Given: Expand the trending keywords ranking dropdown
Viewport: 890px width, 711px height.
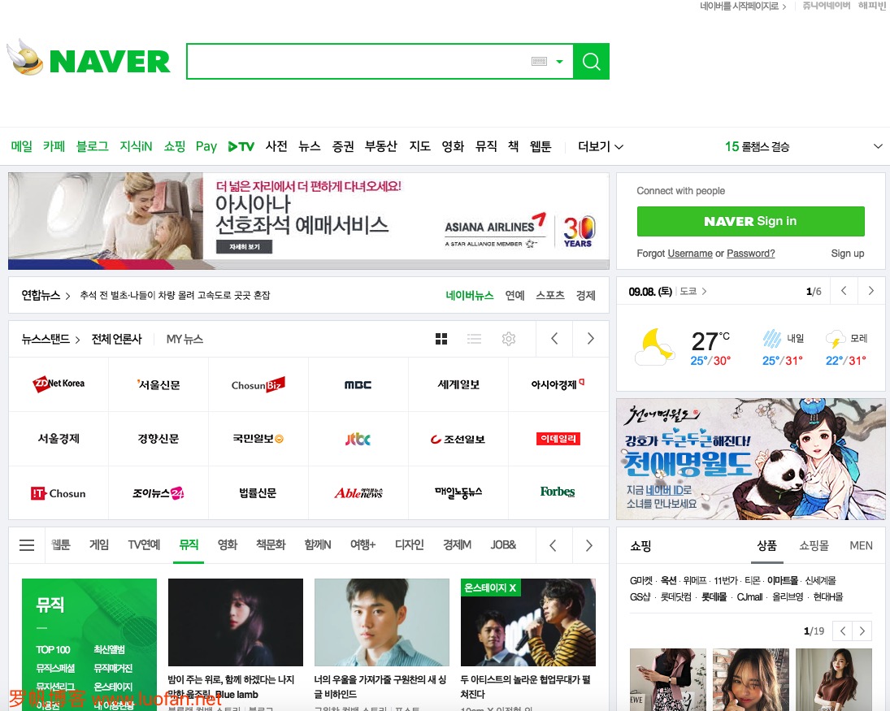Looking at the screenshot, I should click(878, 146).
